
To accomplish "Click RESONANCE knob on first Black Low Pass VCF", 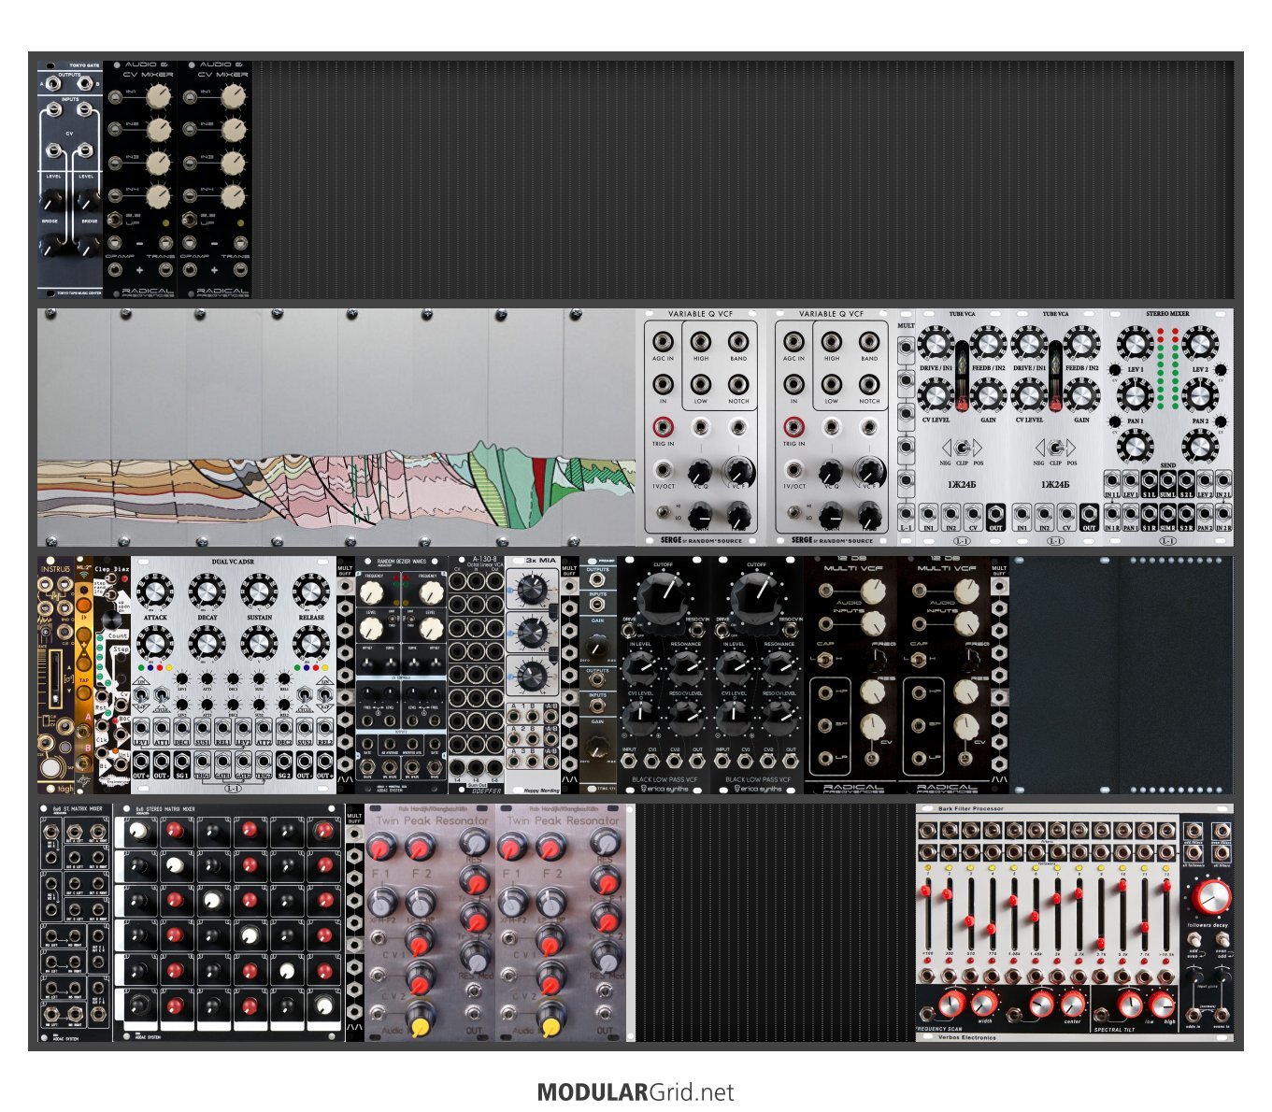I will (686, 666).
